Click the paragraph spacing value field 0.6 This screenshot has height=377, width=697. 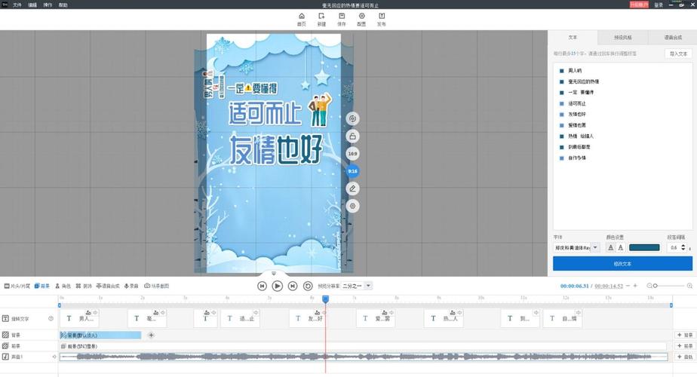[674, 247]
